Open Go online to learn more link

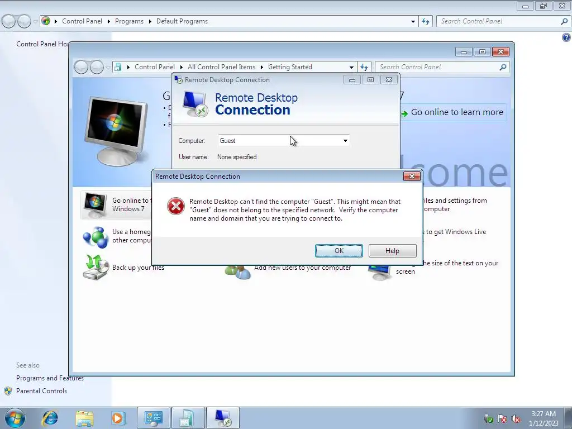(457, 112)
